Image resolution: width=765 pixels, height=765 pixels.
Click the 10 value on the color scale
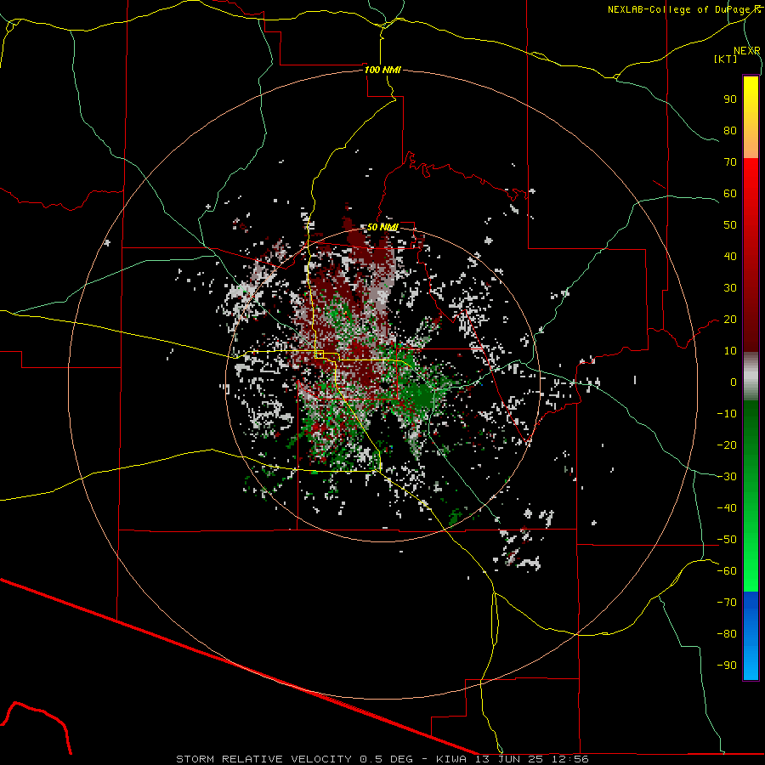click(x=730, y=351)
